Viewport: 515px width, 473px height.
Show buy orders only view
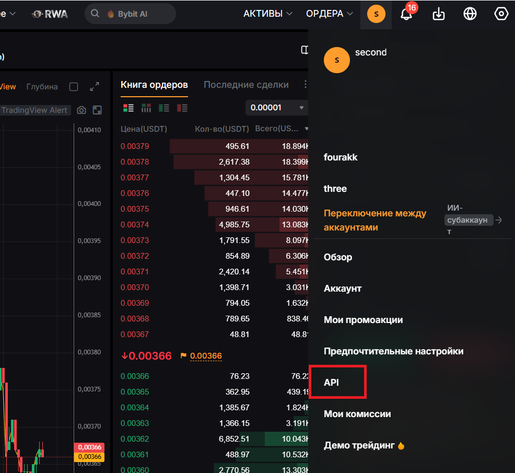point(164,108)
